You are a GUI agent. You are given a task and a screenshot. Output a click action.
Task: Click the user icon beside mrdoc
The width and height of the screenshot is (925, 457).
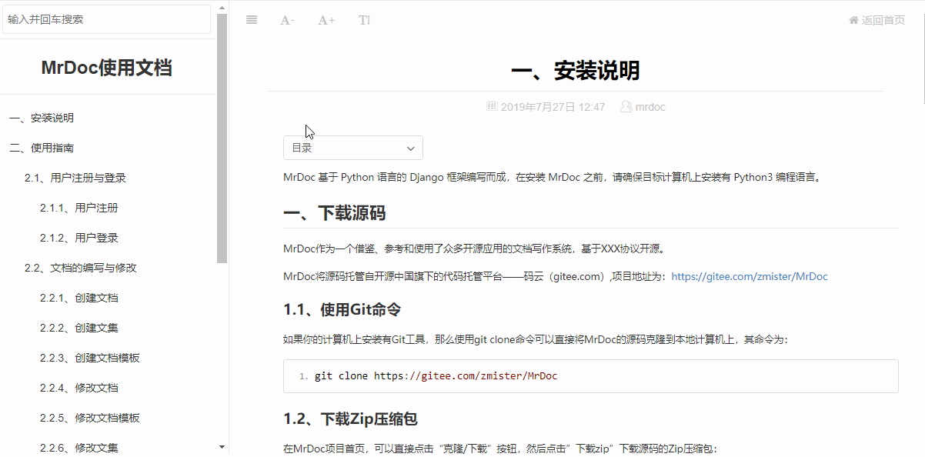[x=626, y=107]
